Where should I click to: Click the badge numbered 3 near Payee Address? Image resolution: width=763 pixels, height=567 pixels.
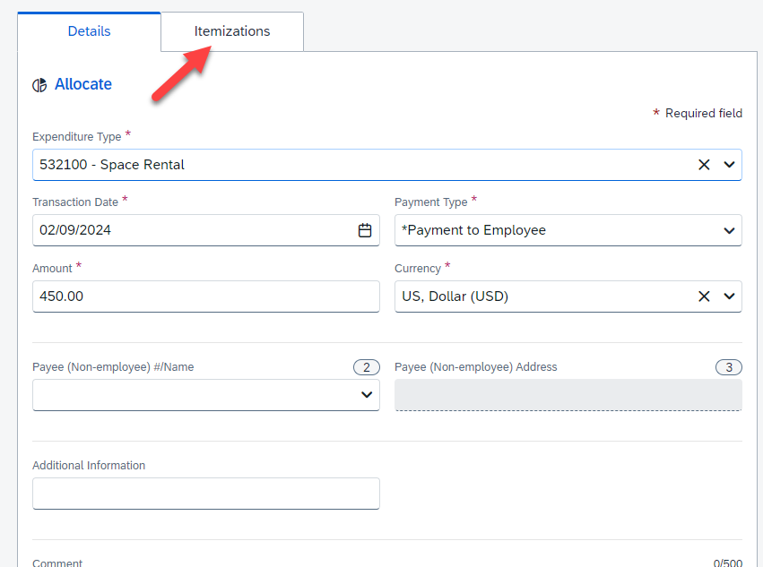tap(728, 367)
